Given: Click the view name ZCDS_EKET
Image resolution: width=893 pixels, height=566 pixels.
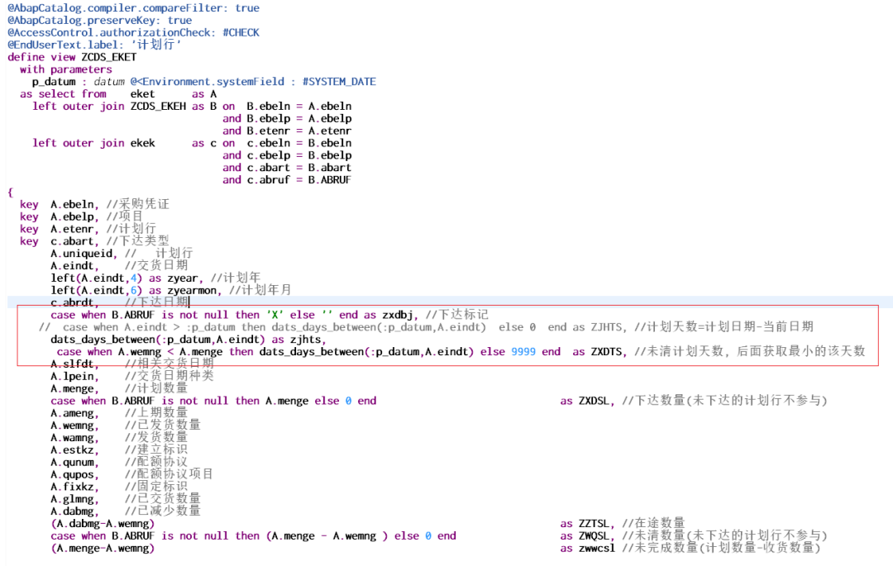Looking at the screenshot, I should pos(109,58).
